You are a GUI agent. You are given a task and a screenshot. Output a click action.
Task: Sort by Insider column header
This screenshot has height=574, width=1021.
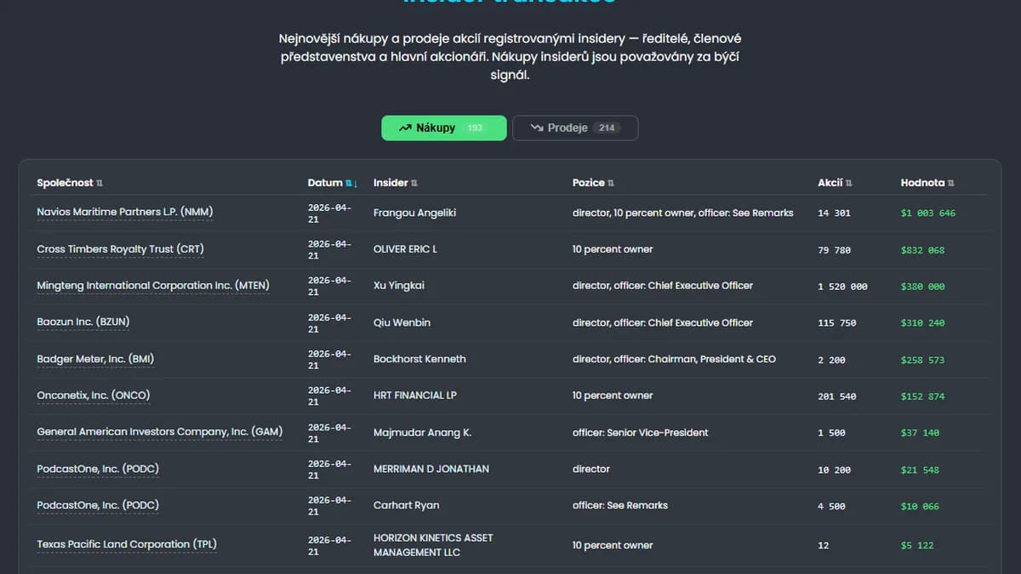(x=396, y=183)
